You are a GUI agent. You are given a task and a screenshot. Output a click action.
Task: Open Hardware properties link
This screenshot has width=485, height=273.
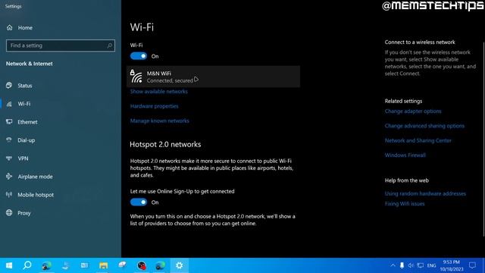pos(154,106)
